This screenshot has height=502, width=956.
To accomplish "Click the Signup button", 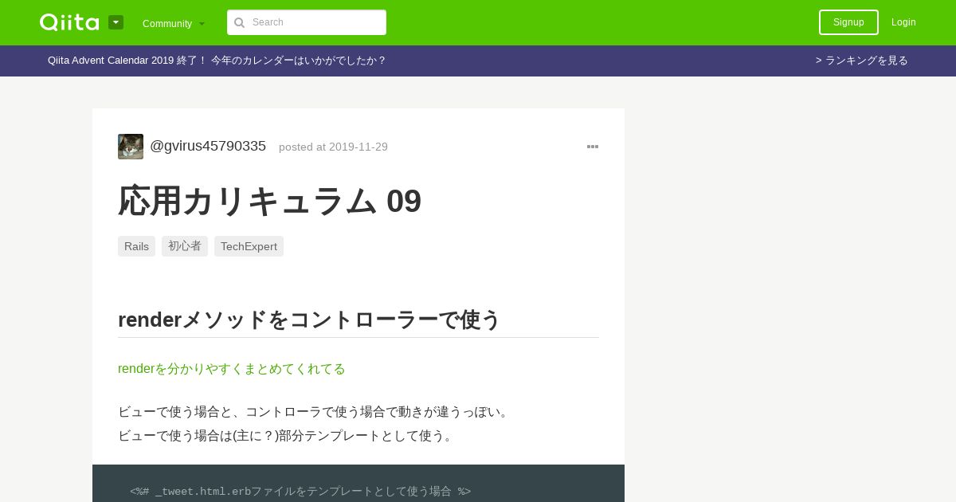I will [x=848, y=22].
